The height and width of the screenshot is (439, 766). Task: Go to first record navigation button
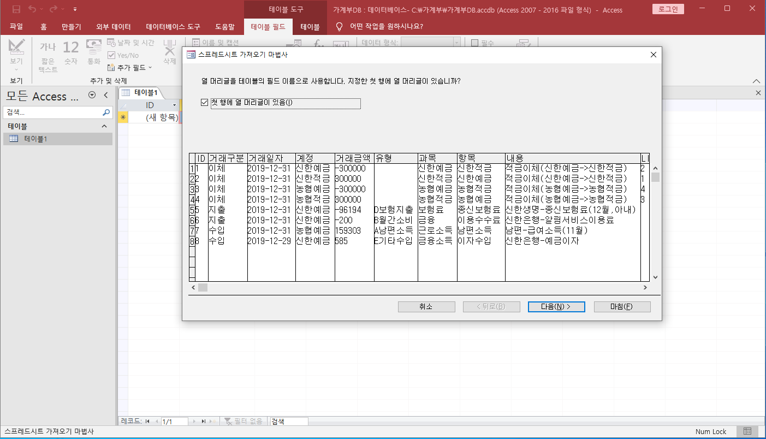coord(147,422)
